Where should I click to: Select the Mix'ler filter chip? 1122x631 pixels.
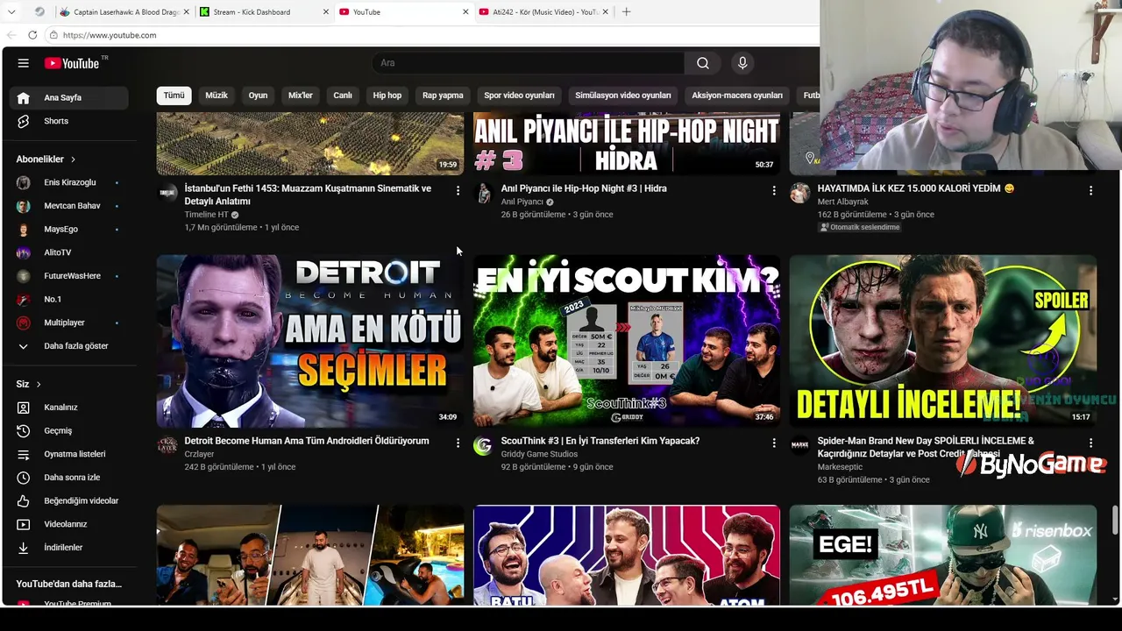click(x=301, y=96)
